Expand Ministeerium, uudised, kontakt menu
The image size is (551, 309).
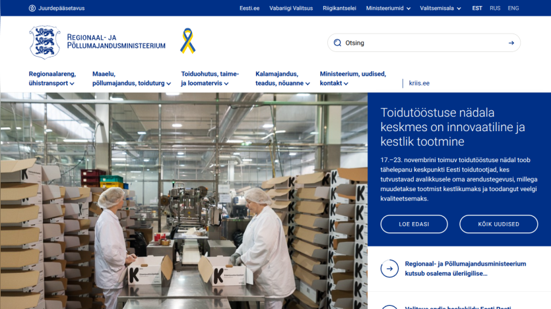tap(353, 78)
